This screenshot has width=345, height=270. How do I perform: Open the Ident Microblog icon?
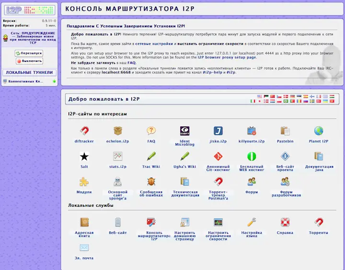pyautogui.click(x=184, y=131)
